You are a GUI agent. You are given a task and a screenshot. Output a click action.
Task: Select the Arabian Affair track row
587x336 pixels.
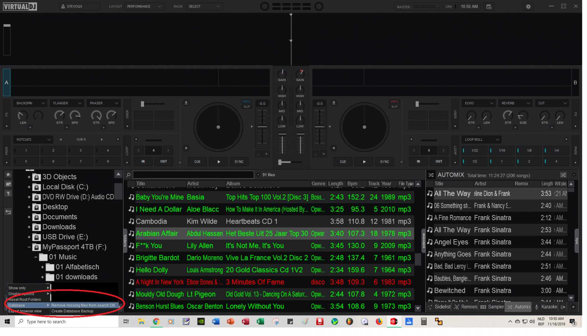pos(270,234)
